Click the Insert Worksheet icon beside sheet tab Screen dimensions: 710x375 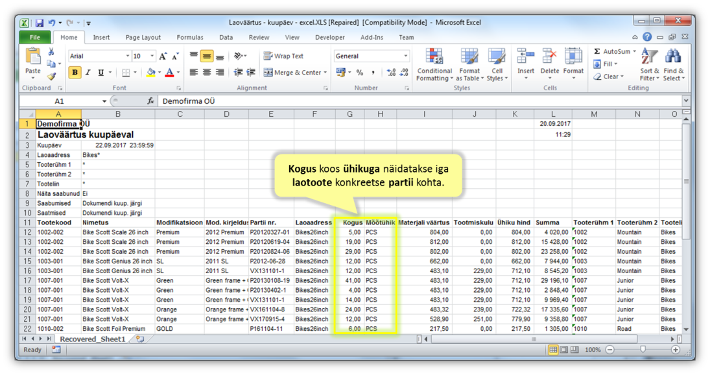click(x=140, y=339)
